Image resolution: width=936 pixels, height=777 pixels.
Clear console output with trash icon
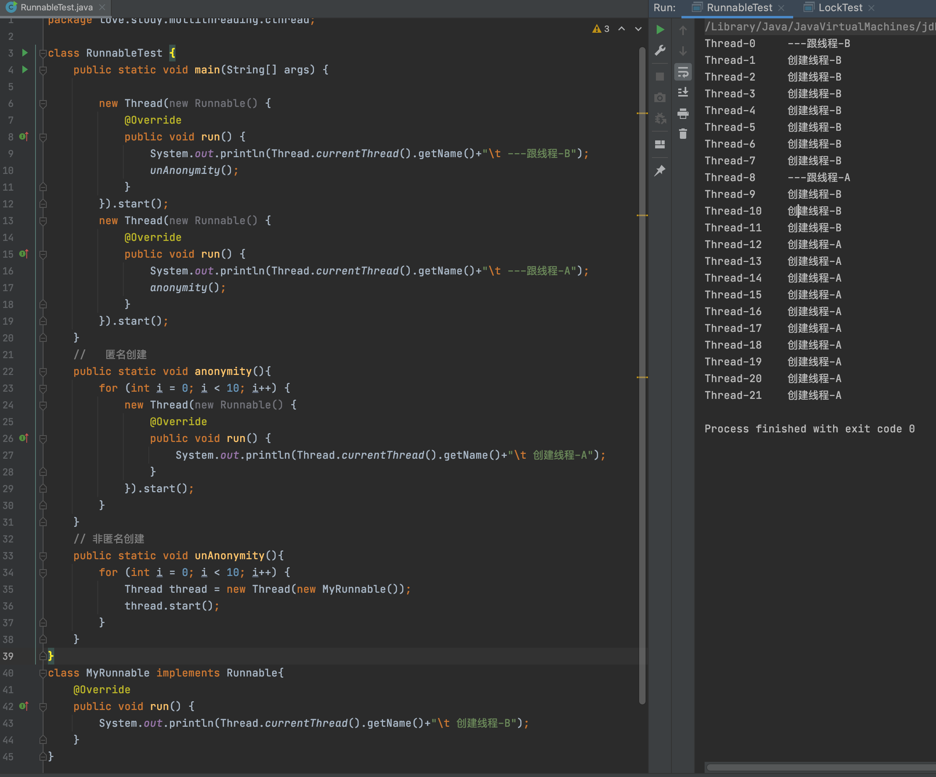(x=683, y=134)
